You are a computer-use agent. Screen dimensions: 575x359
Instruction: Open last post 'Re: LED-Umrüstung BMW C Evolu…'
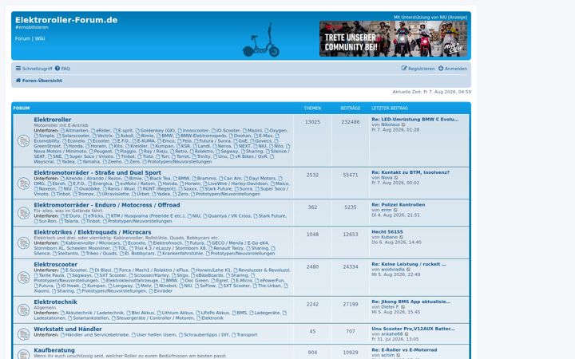414,120
